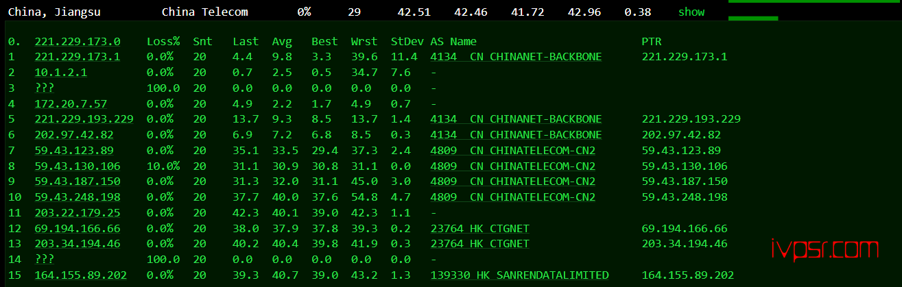
Task: Open hop 12 IP link 69.194.166.66
Action: 78,229
